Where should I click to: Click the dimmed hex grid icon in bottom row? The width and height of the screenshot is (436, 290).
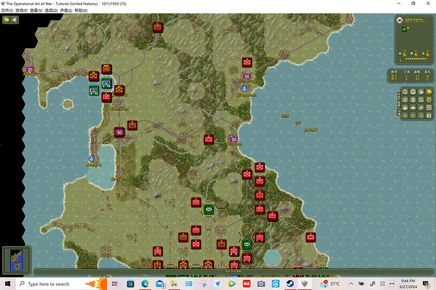pyautogui.click(x=421, y=115)
